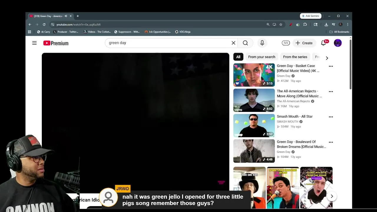Go back in browser history
The height and width of the screenshot is (212, 377).
tap(30, 24)
